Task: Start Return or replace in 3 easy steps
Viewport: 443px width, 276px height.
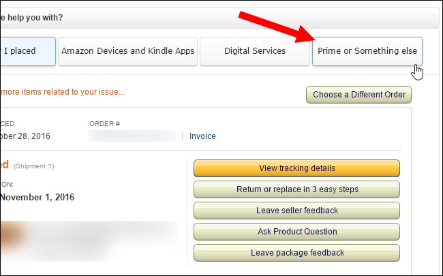Action: [x=296, y=189]
